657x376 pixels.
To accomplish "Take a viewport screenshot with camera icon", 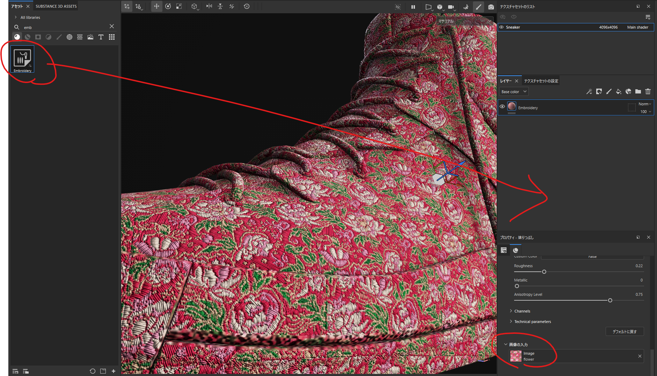I will [491, 7].
